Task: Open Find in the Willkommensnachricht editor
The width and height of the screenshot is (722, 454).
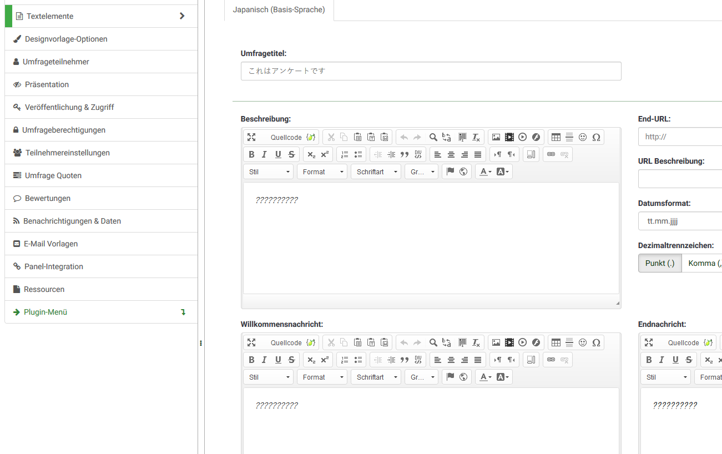Action: coord(433,342)
